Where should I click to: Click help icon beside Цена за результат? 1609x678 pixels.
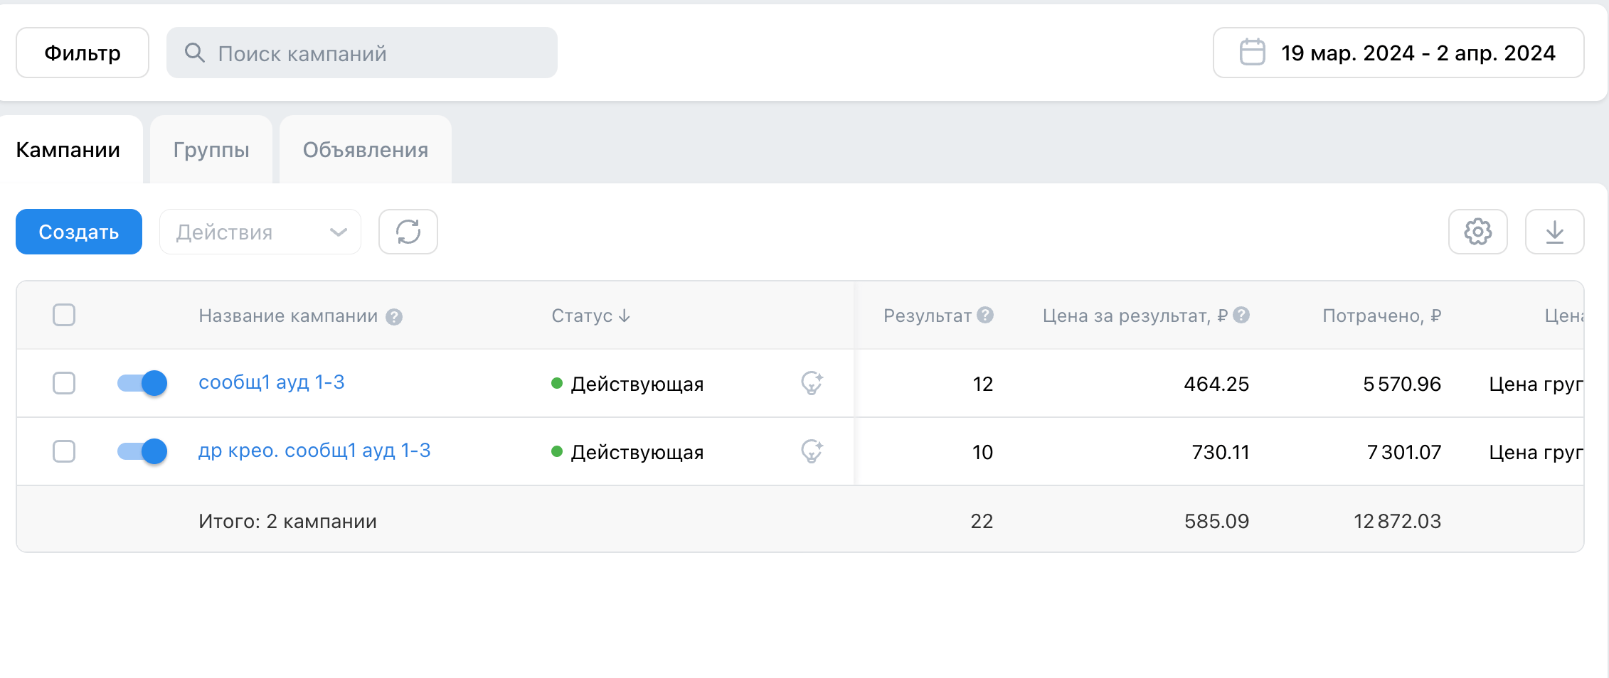[1241, 315]
